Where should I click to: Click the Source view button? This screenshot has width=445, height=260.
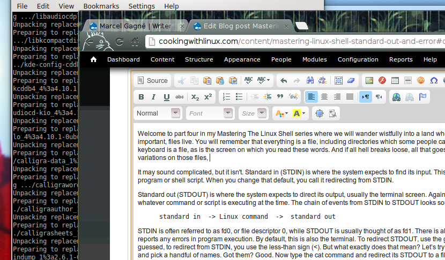(x=152, y=81)
